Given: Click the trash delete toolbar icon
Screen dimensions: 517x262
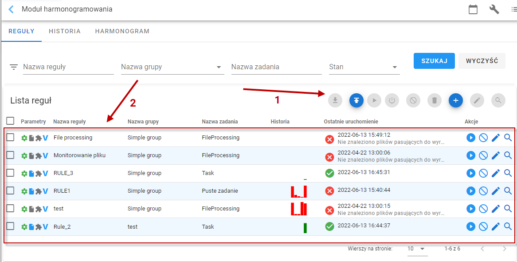Looking at the screenshot, I should pyautogui.click(x=435, y=100).
